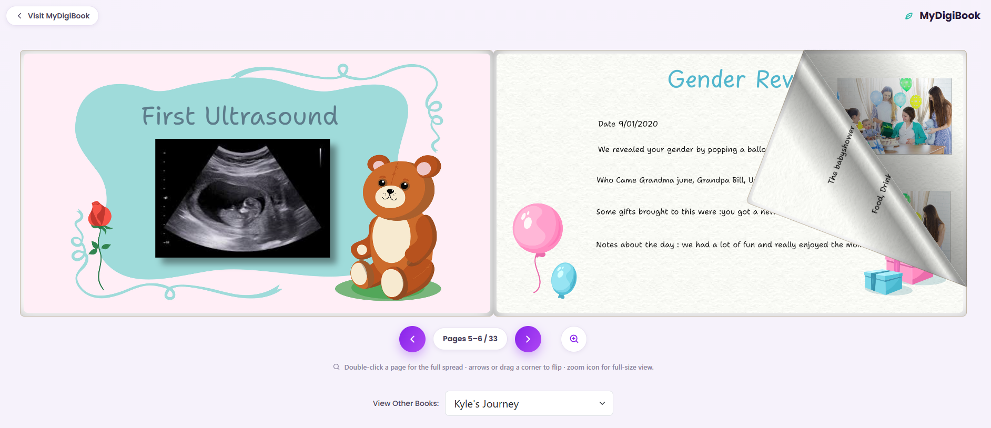Click 'We revealed your gender' line
This screenshot has width=991, height=428.
pos(682,149)
